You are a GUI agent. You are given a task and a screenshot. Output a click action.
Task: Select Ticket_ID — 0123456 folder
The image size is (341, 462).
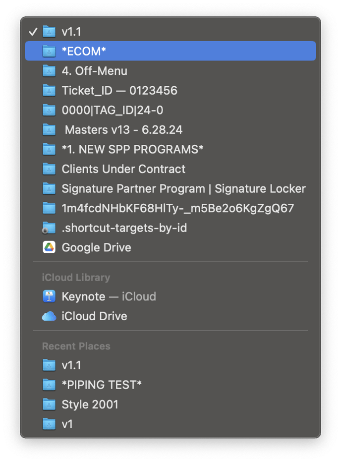click(119, 90)
